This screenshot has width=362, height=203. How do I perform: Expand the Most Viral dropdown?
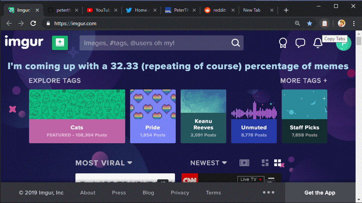(x=104, y=163)
